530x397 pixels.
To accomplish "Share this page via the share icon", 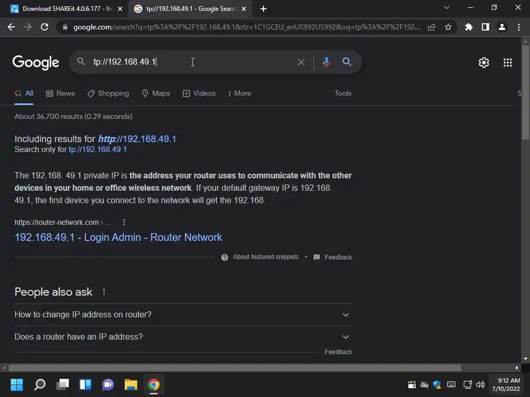I will (x=432, y=27).
